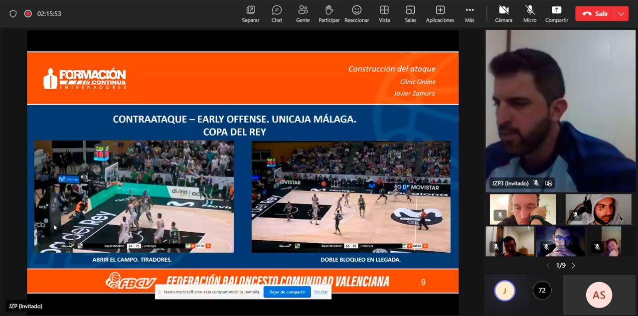Screen dimensions: 638x316
Task: Click the left Copa del Rey game image
Action: [134, 196]
